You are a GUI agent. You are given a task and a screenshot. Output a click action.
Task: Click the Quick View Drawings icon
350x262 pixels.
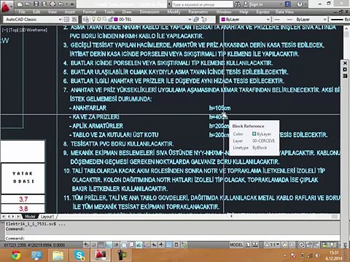256,245
